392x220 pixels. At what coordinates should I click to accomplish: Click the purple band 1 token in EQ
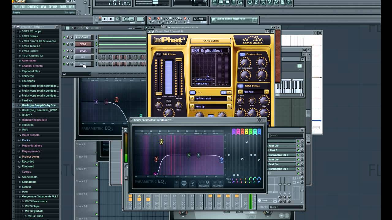(234, 132)
